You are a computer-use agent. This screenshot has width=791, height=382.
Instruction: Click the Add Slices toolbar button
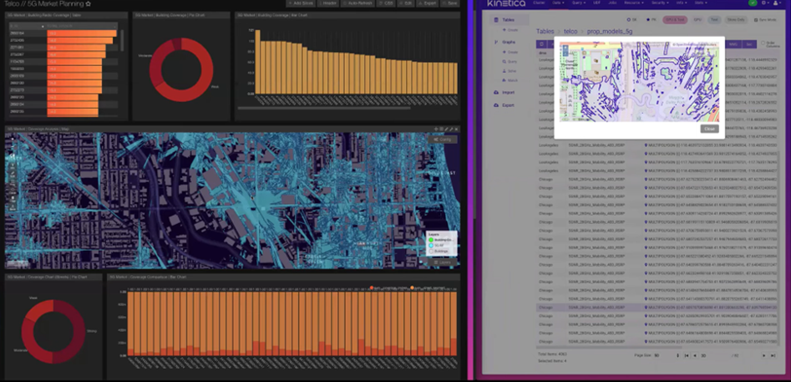point(301,3)
